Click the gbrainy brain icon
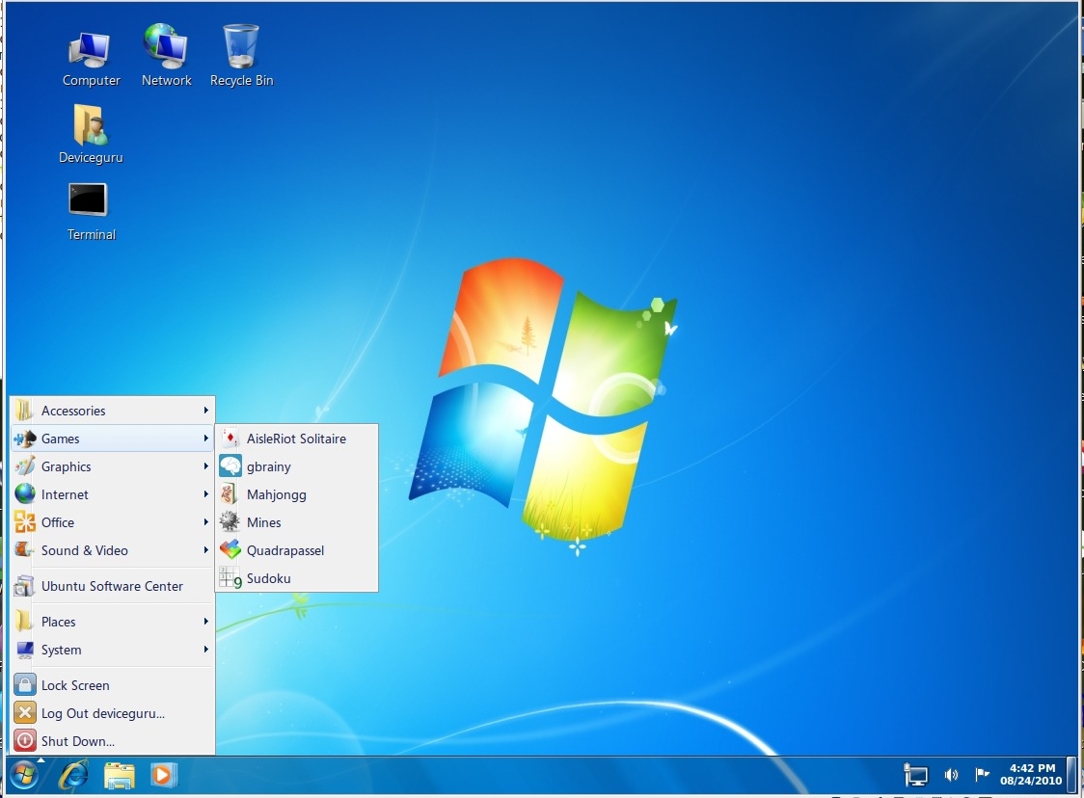The height and width of the screenshot is (798, 1084). pyautogui.click(x=230, y=466)
